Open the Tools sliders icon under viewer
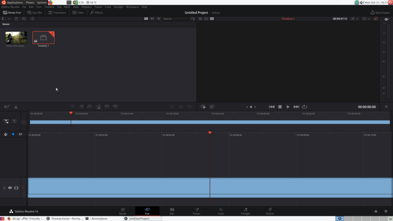Screen dimensions: 393x221 (212, 107)
